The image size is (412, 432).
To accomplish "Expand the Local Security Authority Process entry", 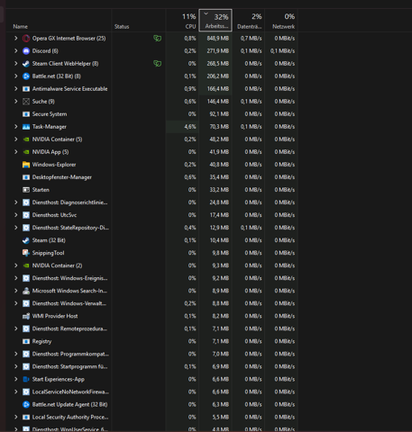I will 16,417.
